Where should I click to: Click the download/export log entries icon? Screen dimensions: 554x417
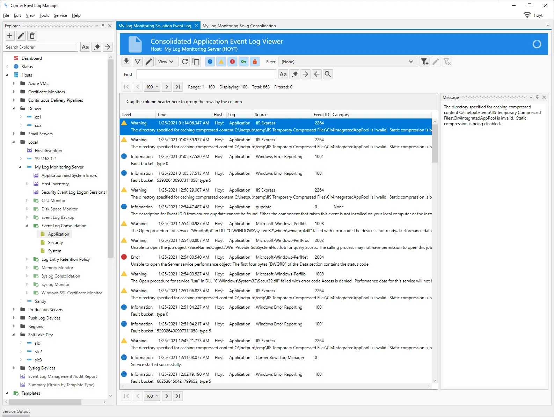coord(126,62)
